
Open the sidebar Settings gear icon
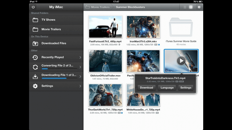coord(35,86)
